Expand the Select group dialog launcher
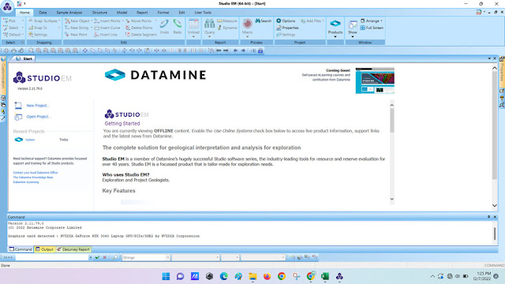Viewport: 505px width, 284px height. click(x=23, y=42)
